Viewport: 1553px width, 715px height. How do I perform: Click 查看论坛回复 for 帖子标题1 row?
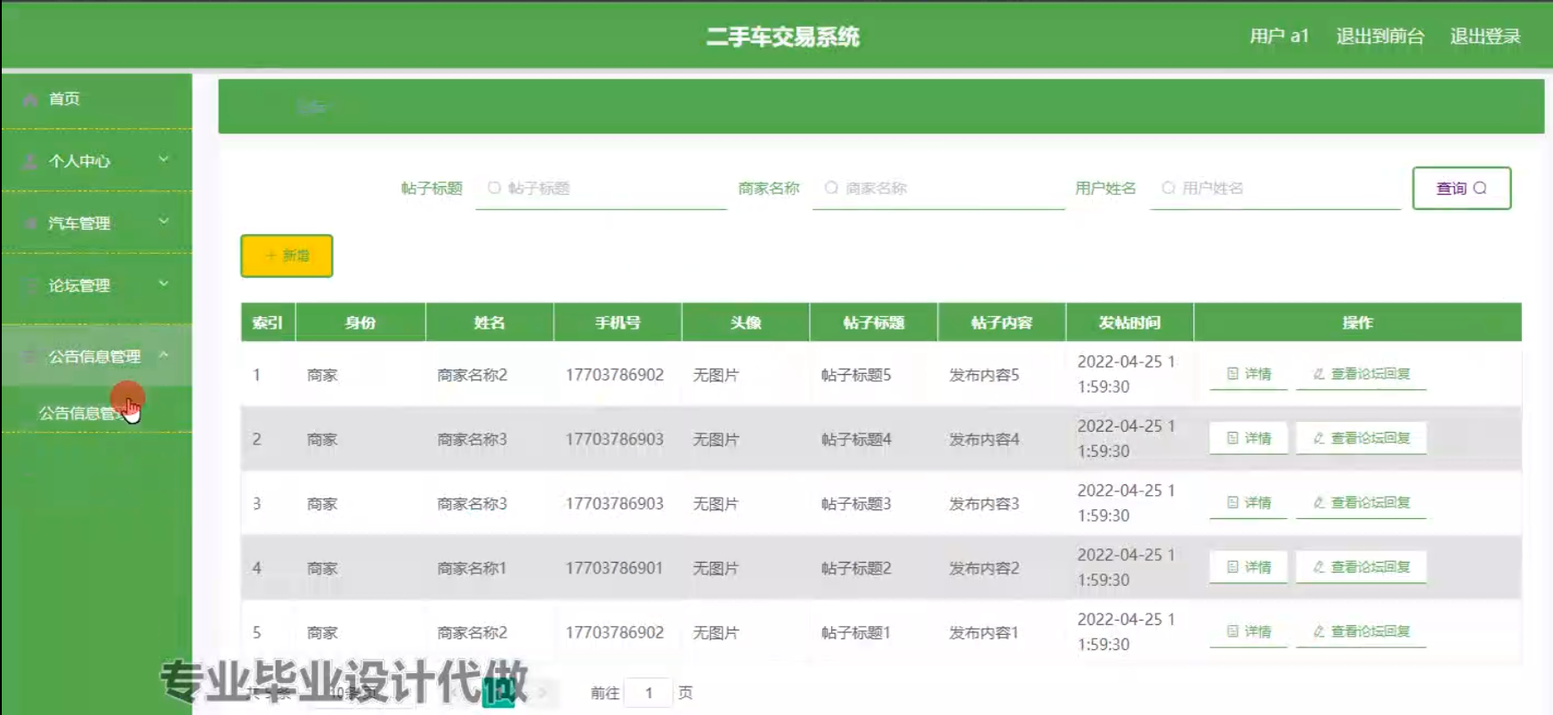(1361, 631)
